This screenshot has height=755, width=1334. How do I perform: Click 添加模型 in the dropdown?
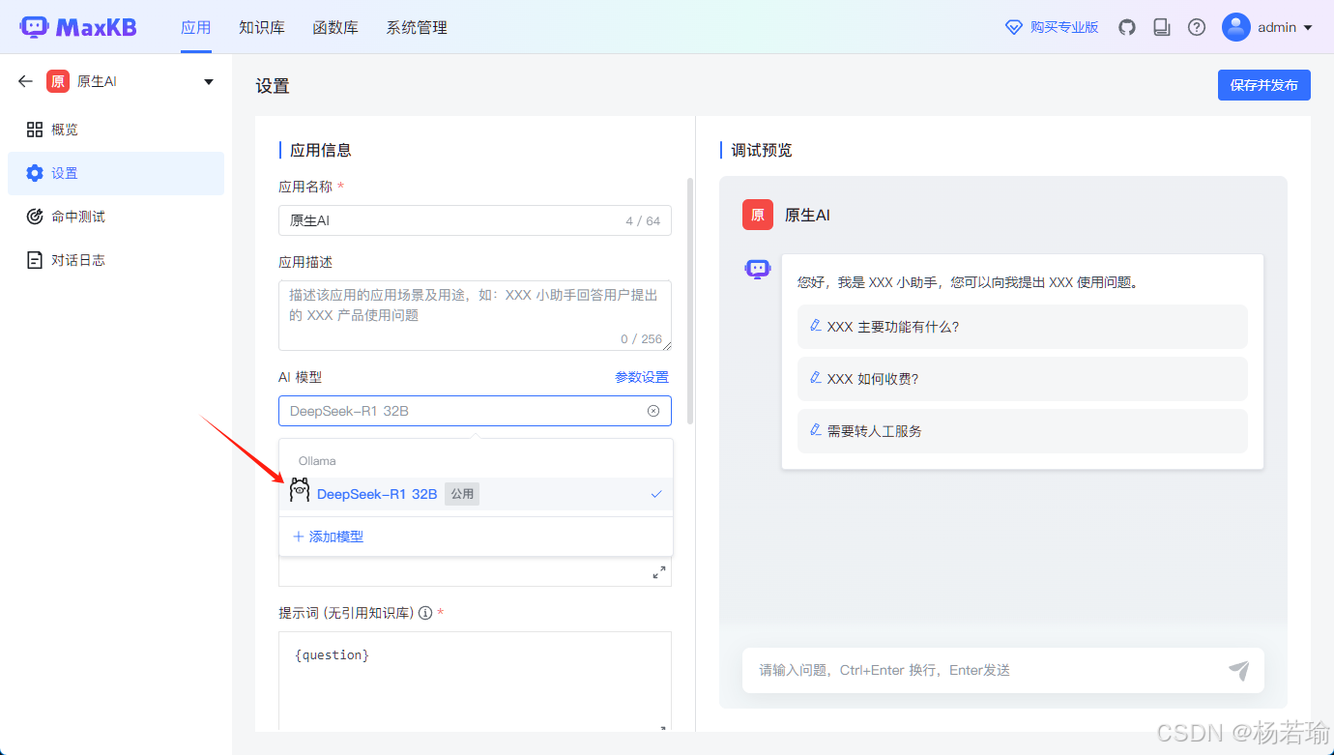pyautogui.click(x=329, y=537)
